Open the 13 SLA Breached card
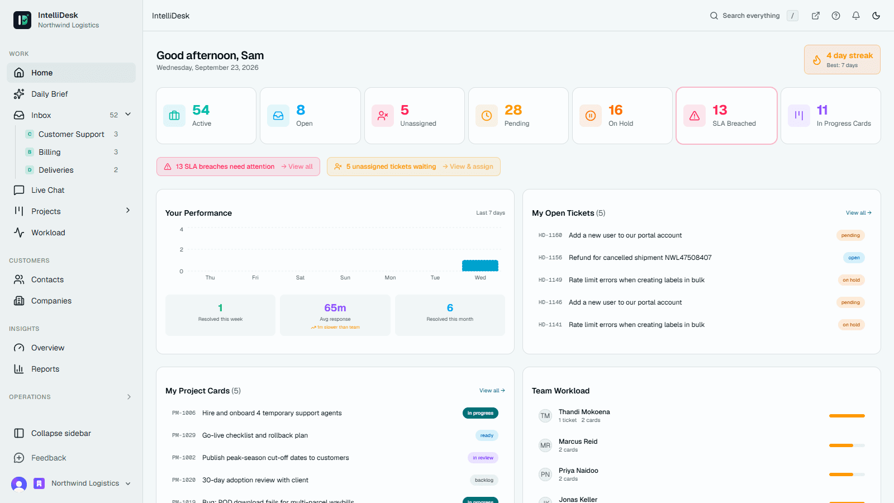Screen dimensions: 894x503 click(x=726, y=116)
